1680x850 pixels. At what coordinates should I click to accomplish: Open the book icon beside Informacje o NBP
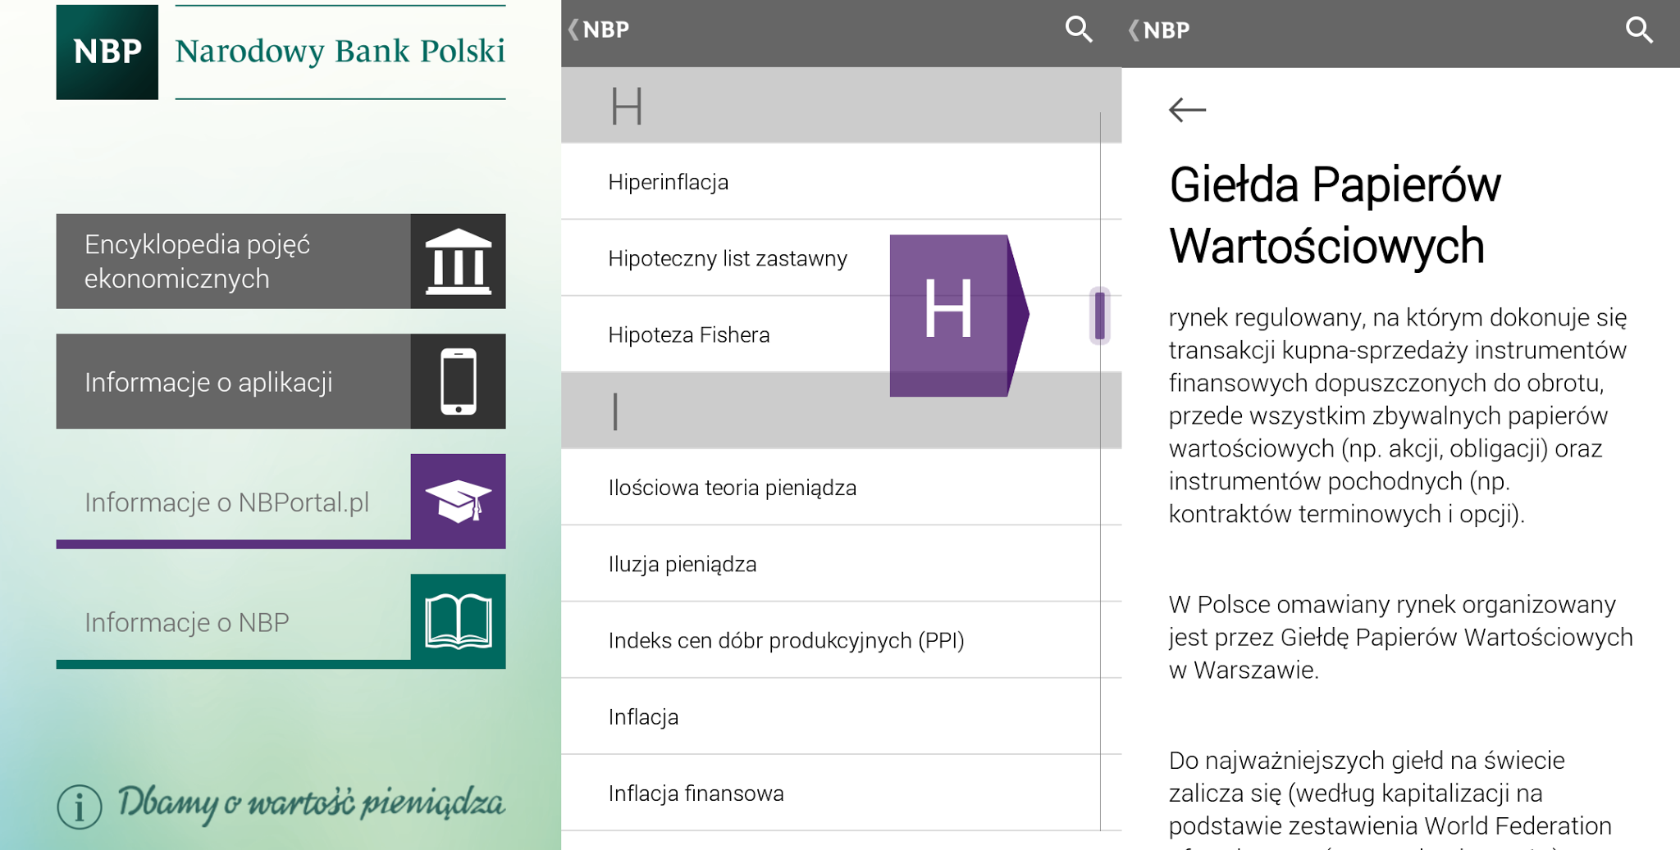click(457, 620)
